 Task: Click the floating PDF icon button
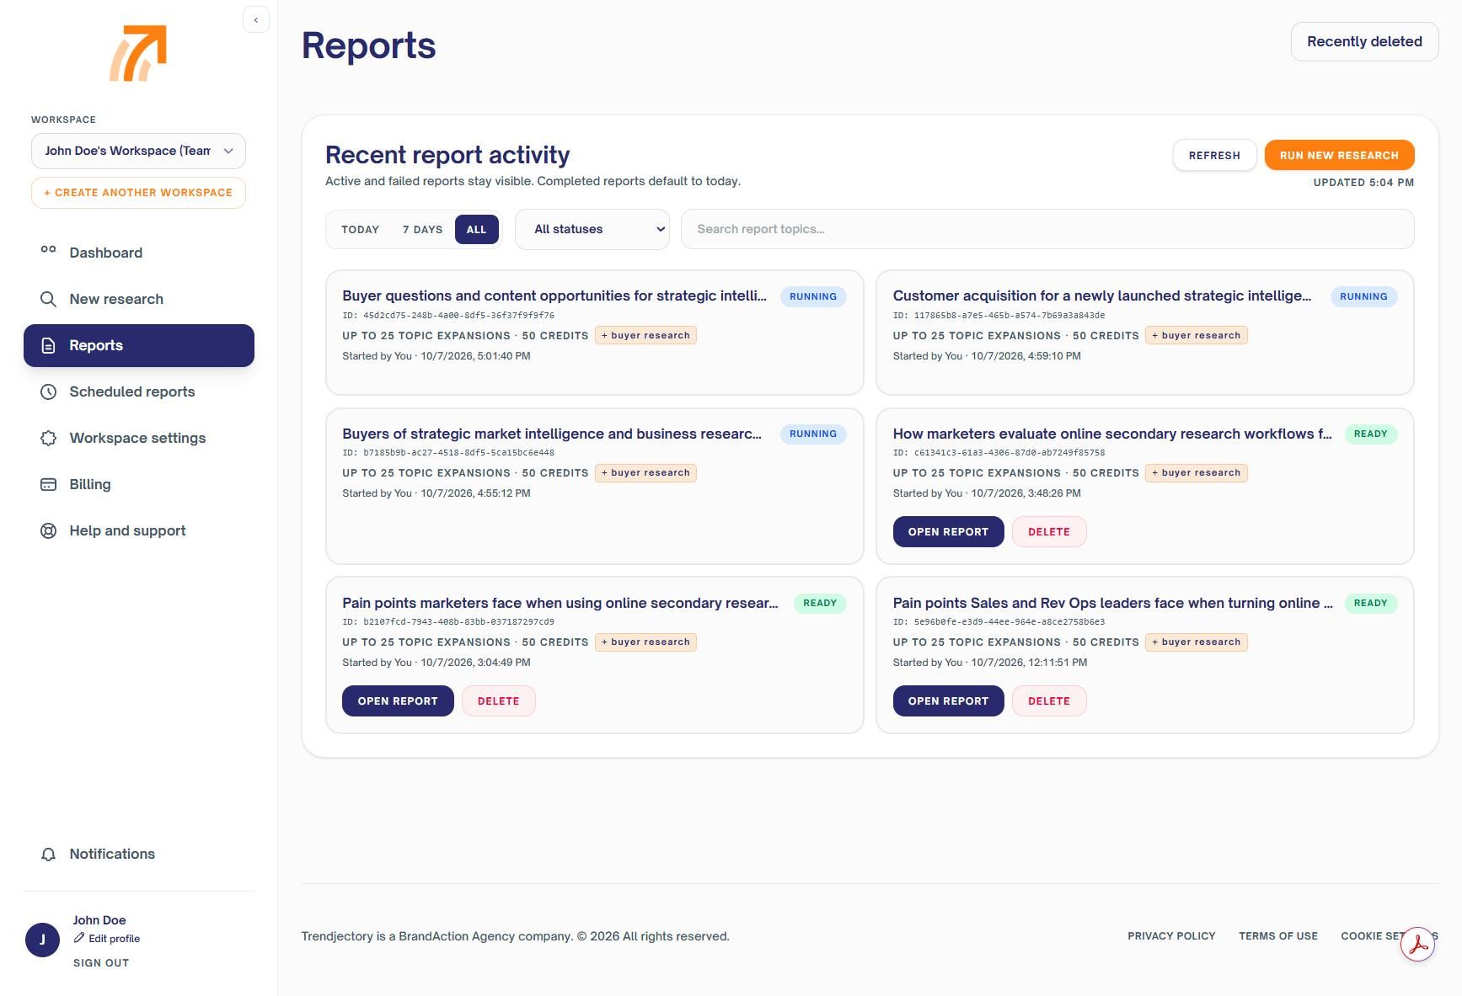[1418, 944]
